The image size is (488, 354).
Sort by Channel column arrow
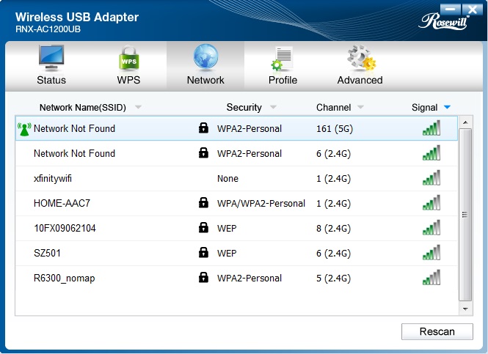[x=360, y=107]
